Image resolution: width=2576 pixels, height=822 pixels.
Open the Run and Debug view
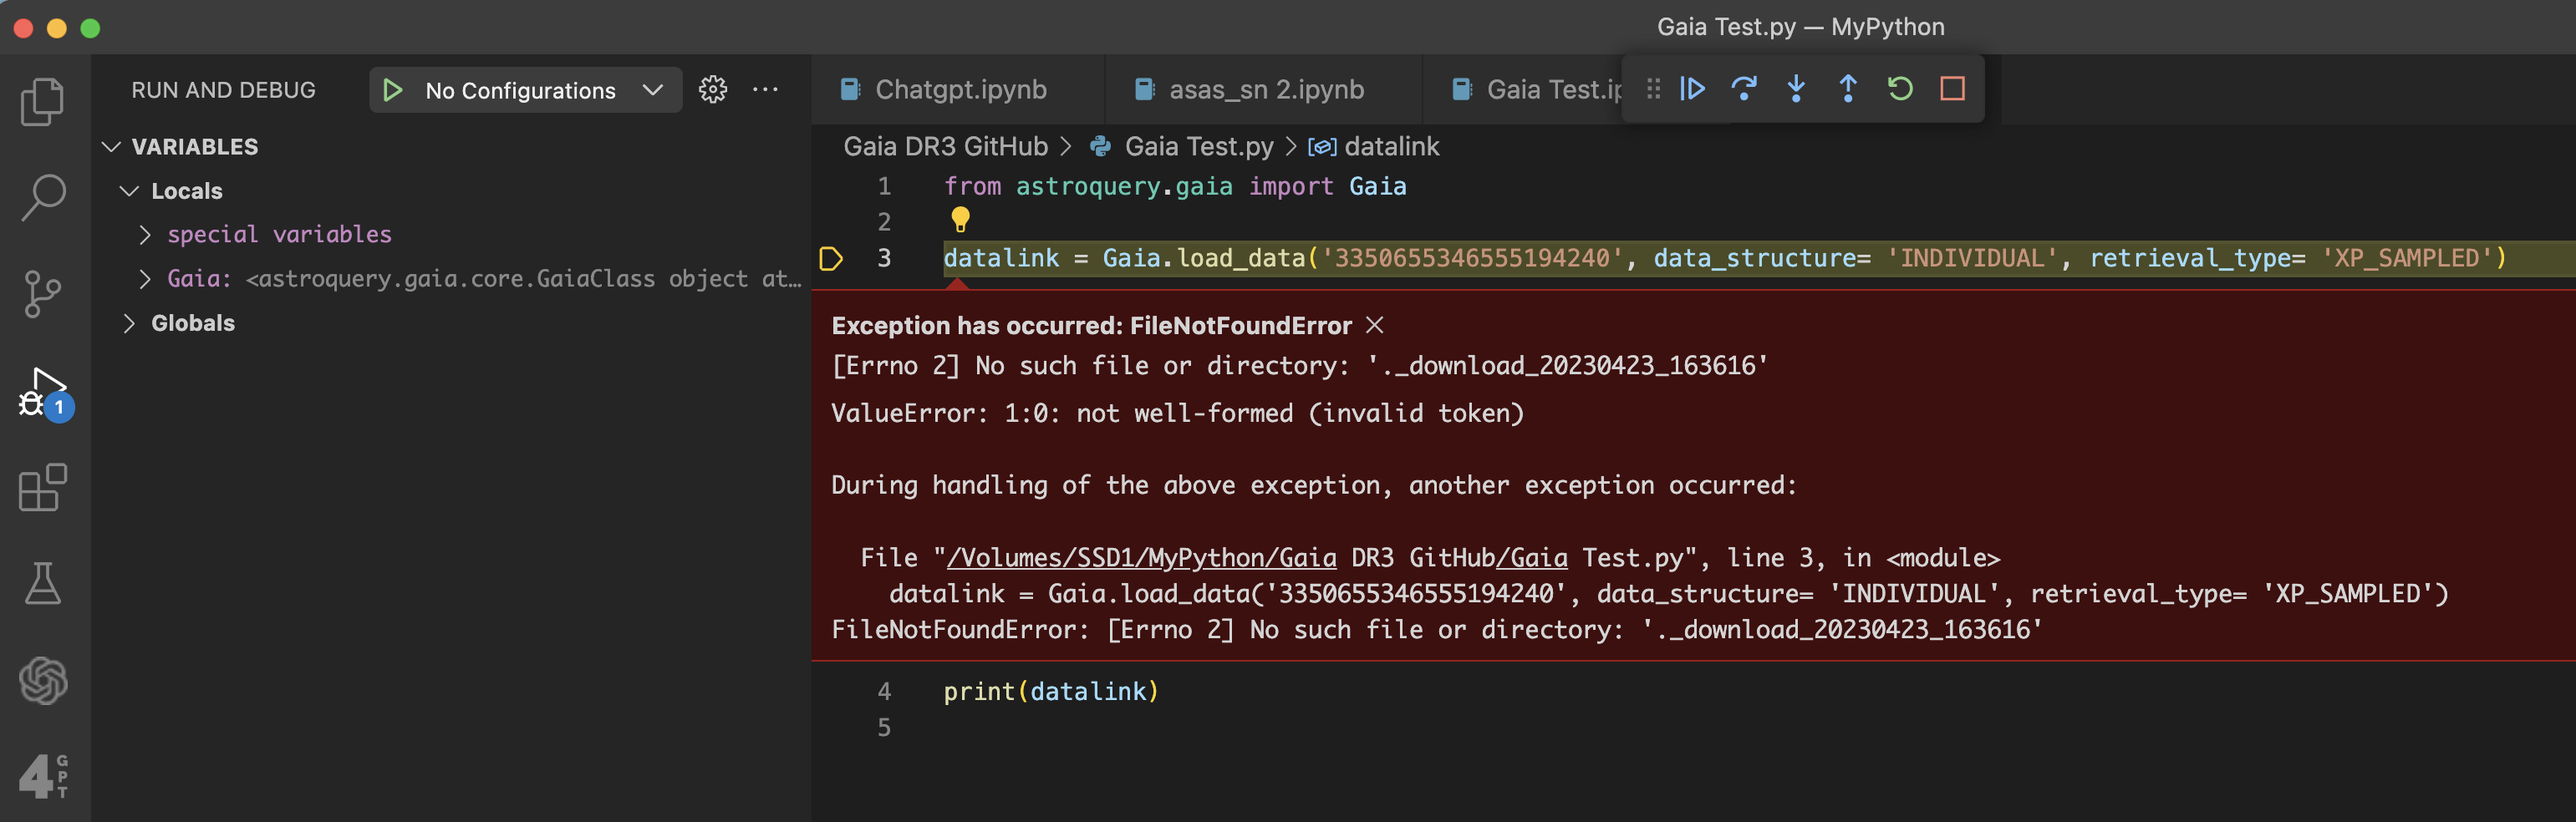(45, 393)
